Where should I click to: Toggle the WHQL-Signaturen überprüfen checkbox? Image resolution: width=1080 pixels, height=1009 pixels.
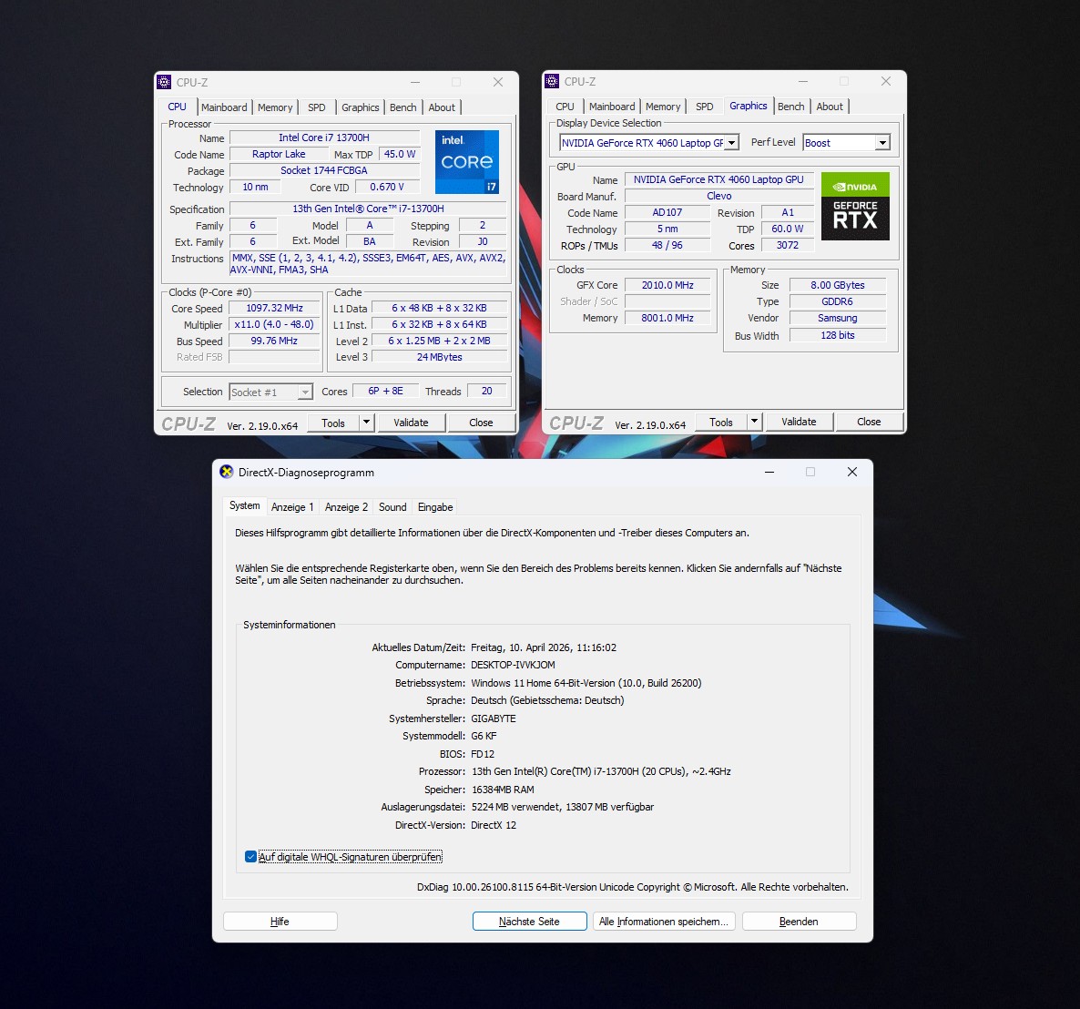tap(250, 857)
